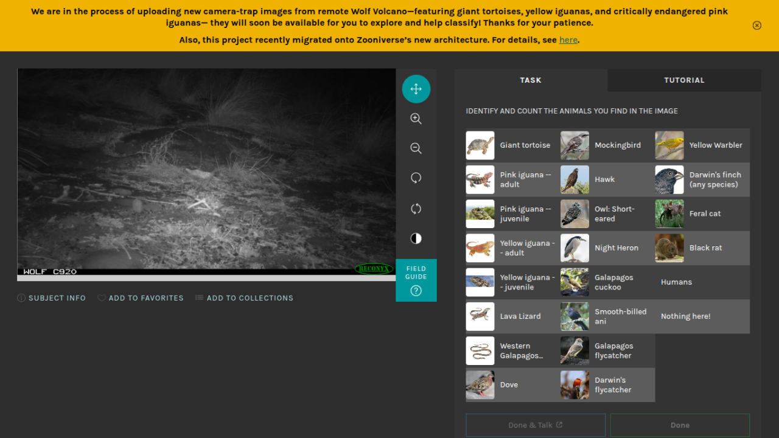Image resolution: width=779 pixels, height=438 pixels.
Task: Add subject to favorites
Action: (x=141, y=298)
